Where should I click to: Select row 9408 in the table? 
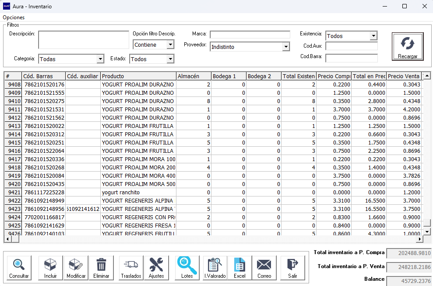point(213,85)
